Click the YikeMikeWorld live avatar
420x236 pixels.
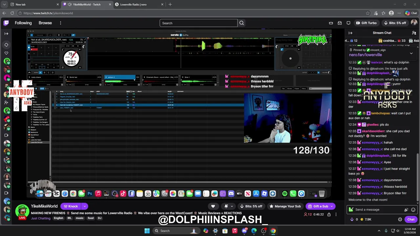[x=22, y=212]
